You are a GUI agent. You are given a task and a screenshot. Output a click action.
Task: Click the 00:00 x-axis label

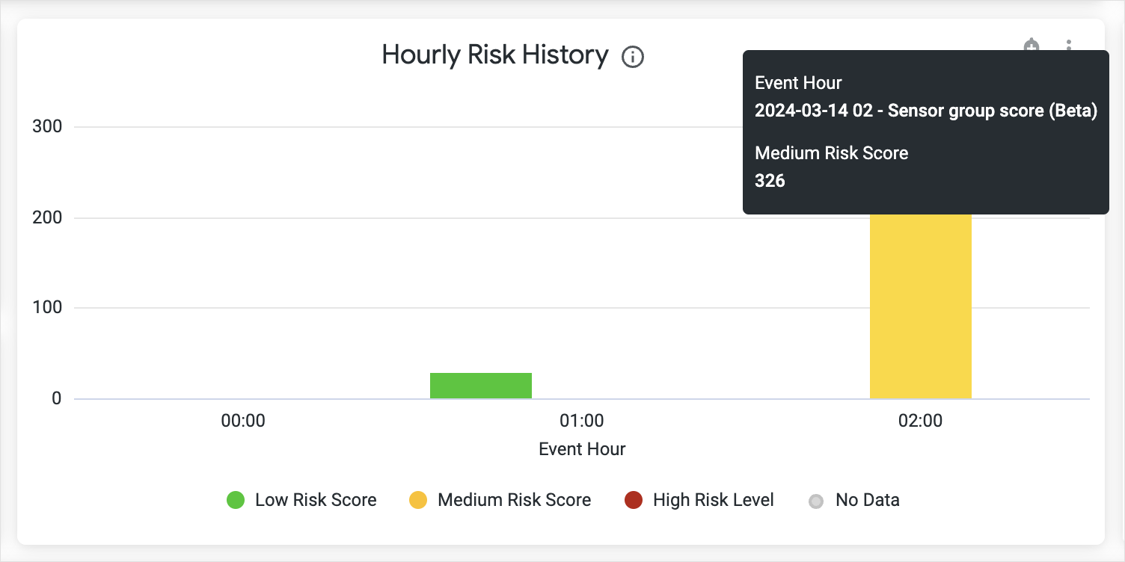pos(243,421)
